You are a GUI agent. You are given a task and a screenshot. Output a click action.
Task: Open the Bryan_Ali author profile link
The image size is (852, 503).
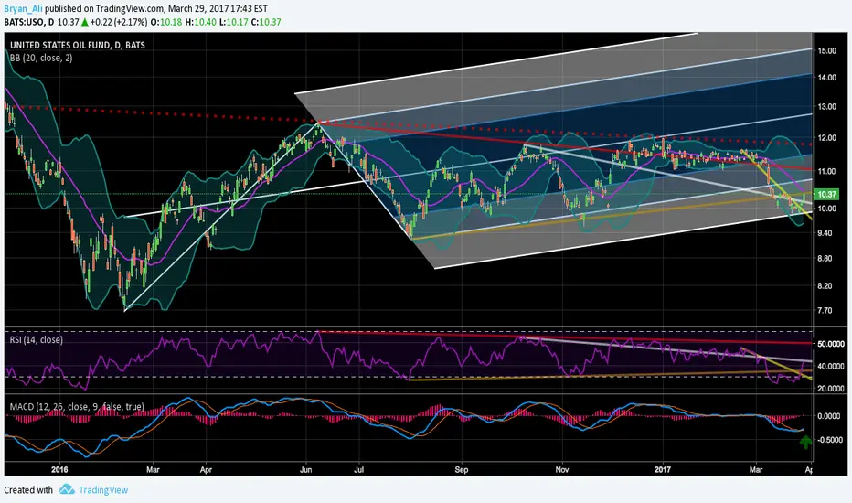(24, 9)
